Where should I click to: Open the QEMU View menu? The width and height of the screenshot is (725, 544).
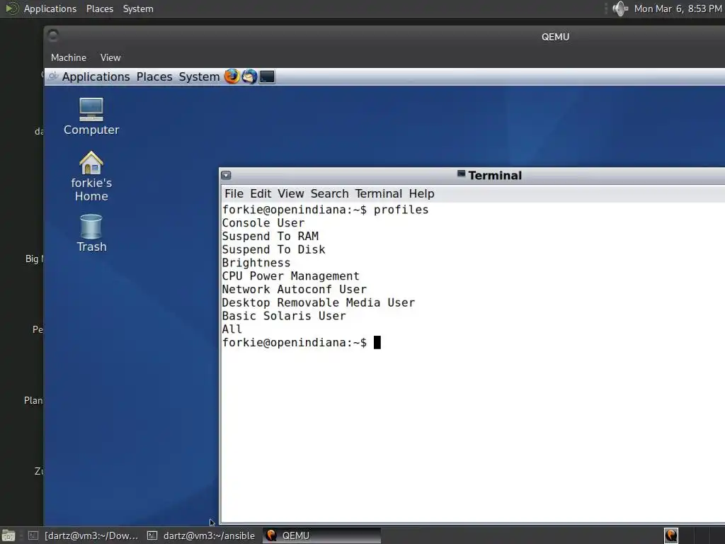pyautogui.click(x=110, y=58)
